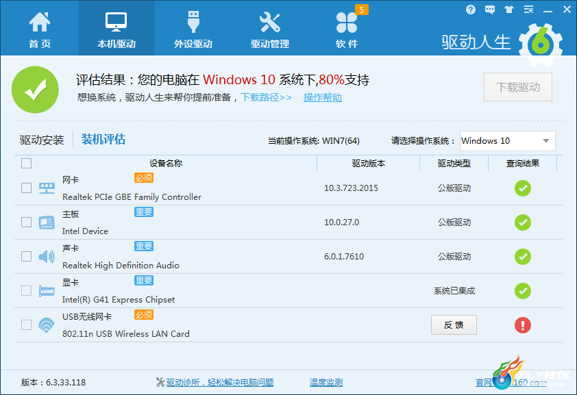
Task: Click the graphics card GAME icon
Action: (x=47, y=291)
